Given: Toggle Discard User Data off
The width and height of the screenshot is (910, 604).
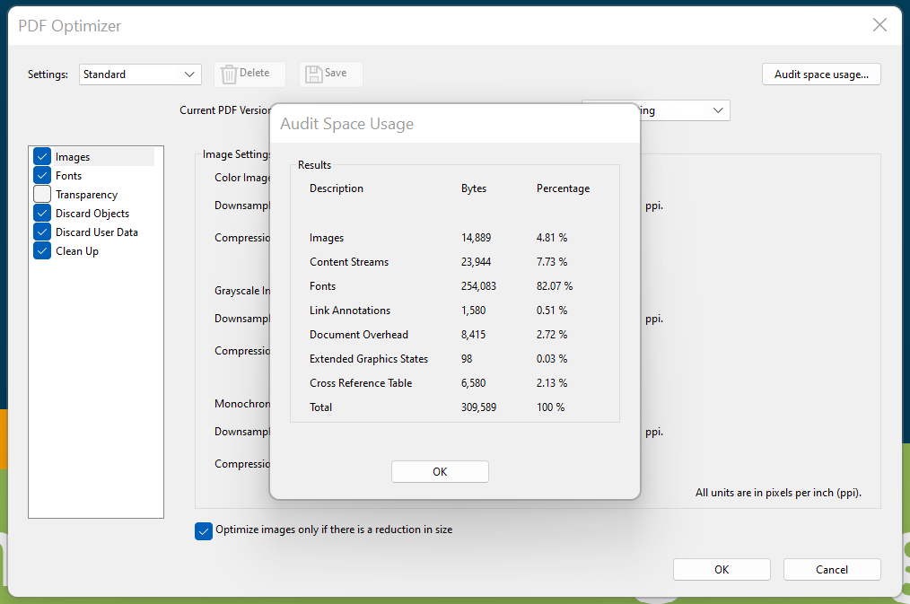Looking at the screenshot, I should coord(41,232).
